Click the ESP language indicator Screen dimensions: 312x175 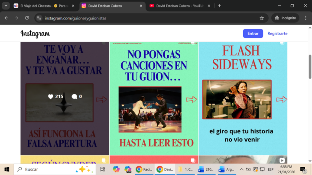(x=270, y=169)
